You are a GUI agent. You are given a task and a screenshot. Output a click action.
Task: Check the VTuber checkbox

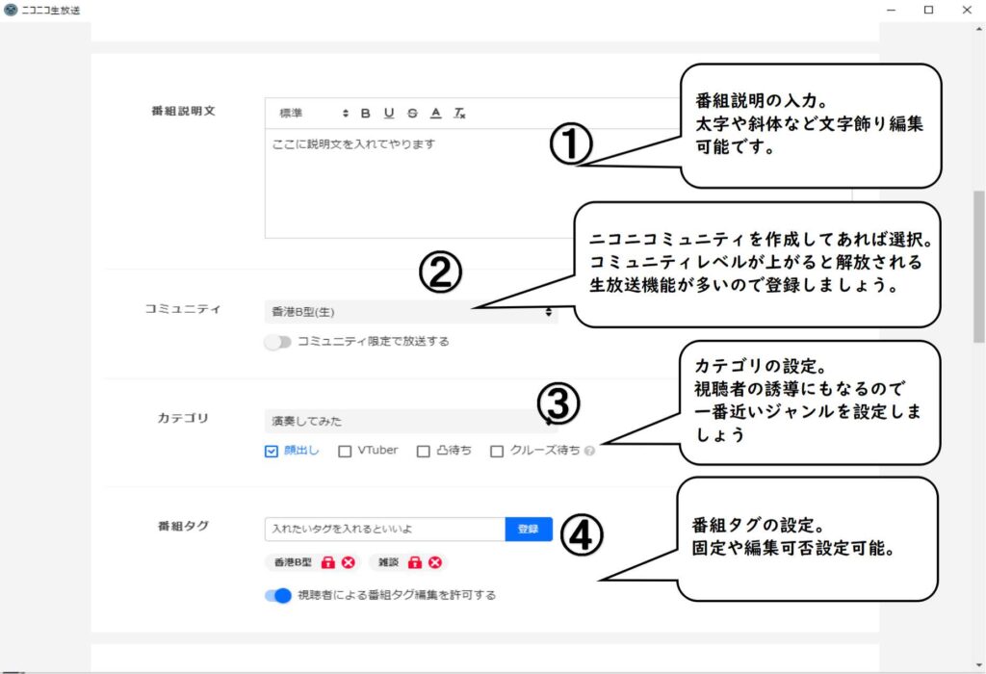345,452
